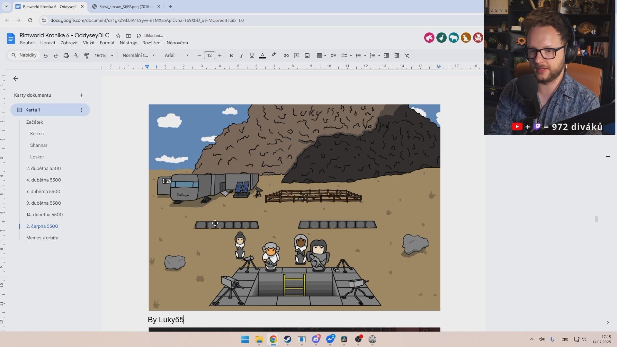
Task: Go to Memes z orbity heading
Action: tap(42, 238)
